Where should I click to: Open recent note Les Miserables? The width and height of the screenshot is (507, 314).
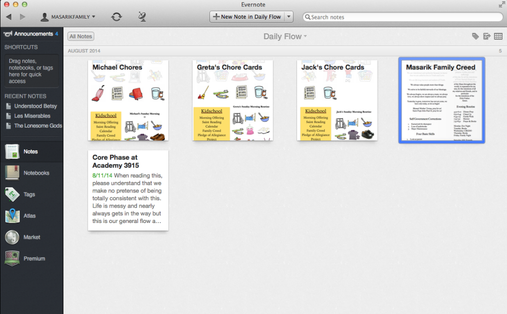32,116
